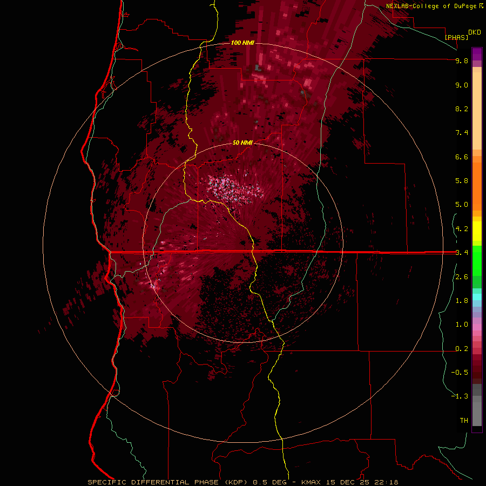Click the 1.8 legend value
Viewport: 486px width, 486px height.
coord(462,301)
